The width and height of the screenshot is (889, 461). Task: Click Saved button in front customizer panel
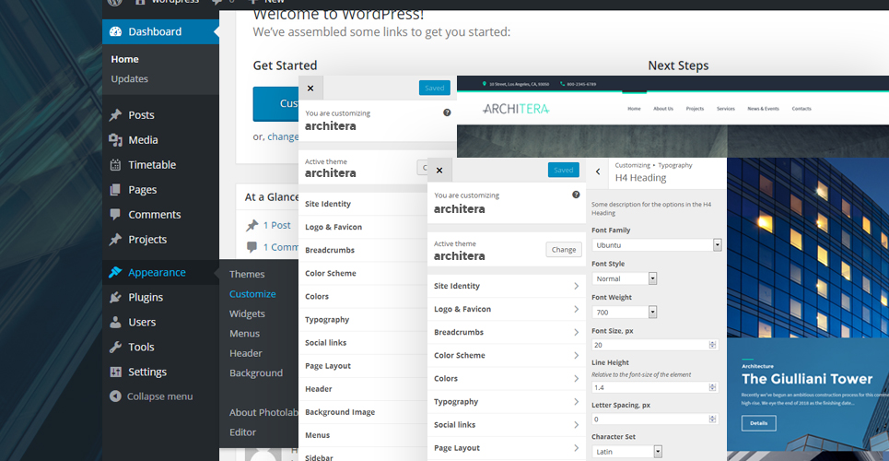pos(564,170)
